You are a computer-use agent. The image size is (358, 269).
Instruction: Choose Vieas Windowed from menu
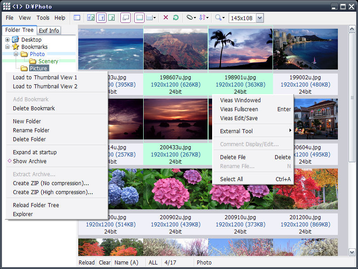tap(253, 100)
